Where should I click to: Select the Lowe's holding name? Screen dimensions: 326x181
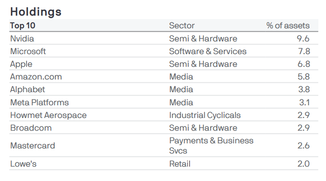[23, 164]
